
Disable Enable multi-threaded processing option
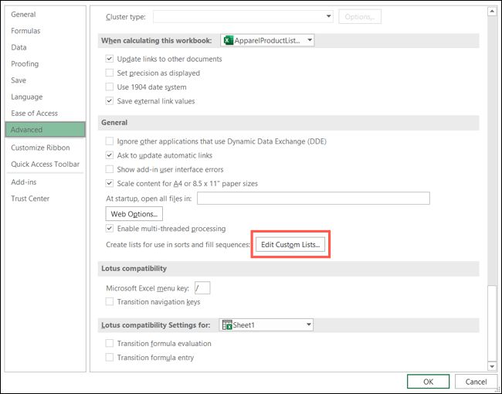110,229
